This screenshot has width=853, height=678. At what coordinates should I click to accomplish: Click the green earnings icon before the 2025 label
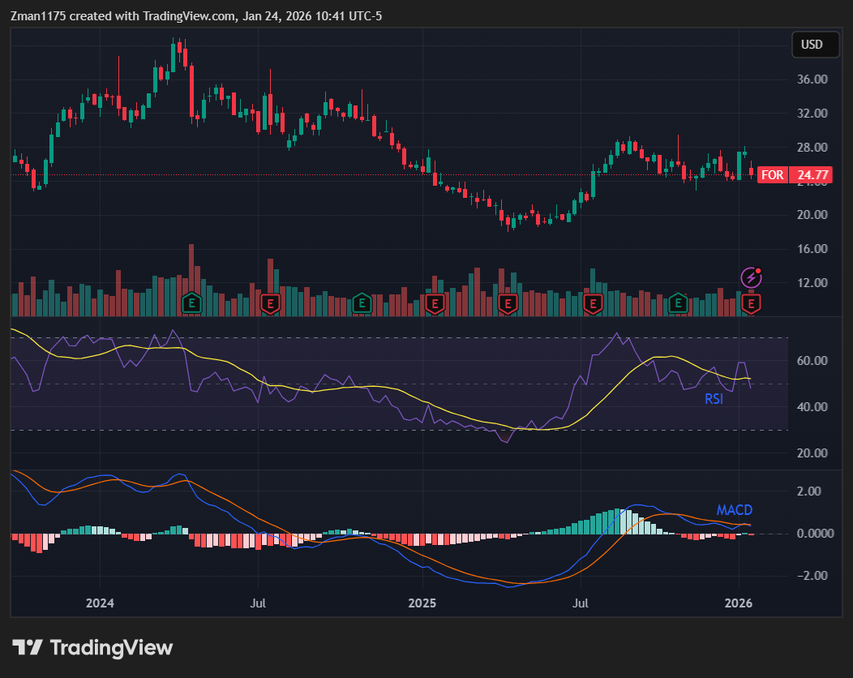click(x=361, y=303)
